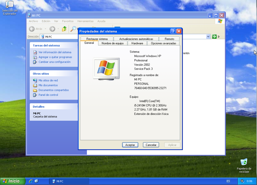Click the Aplicar button
This screenshot has width=257, height=185.
coord(172,145)
